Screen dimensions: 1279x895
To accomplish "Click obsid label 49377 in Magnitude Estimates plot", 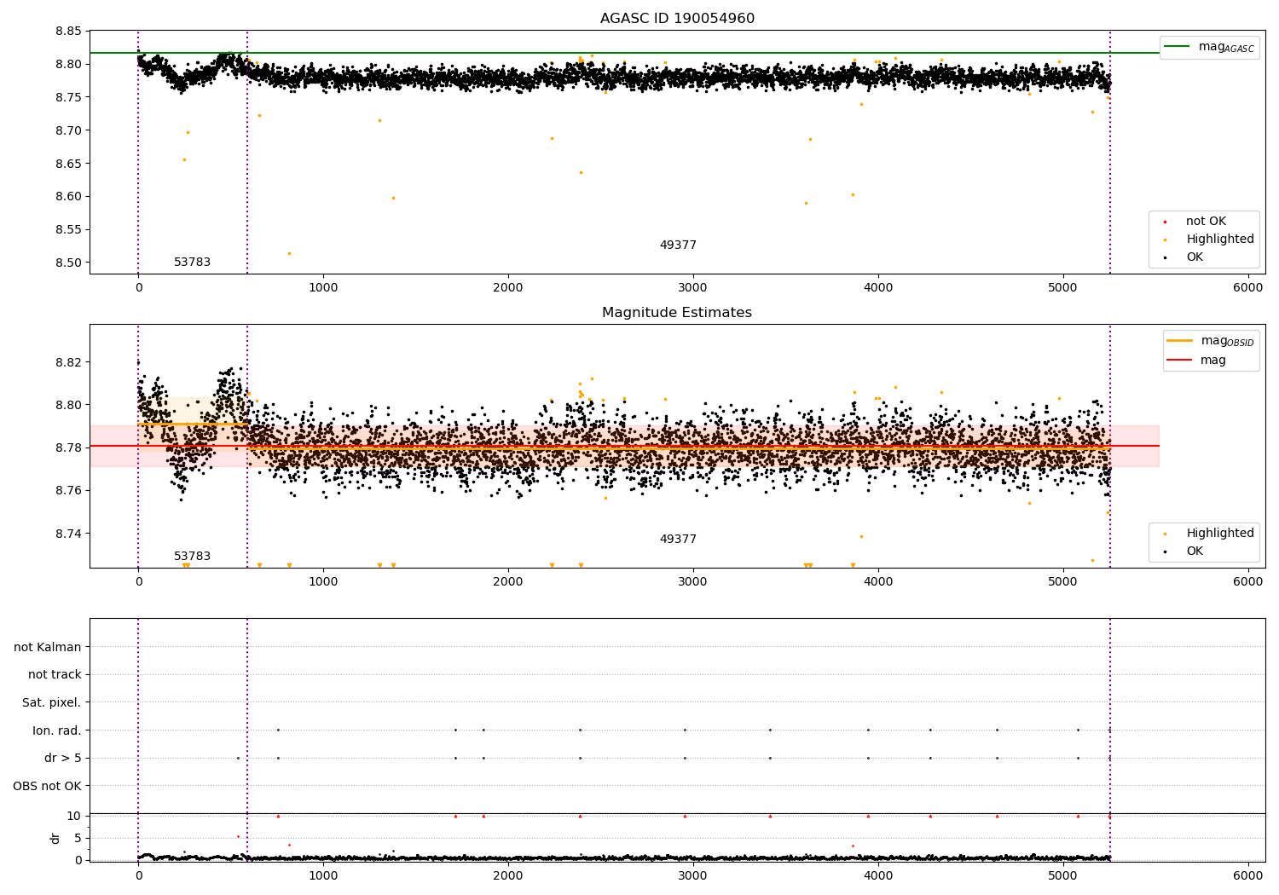I will [678, 540].
